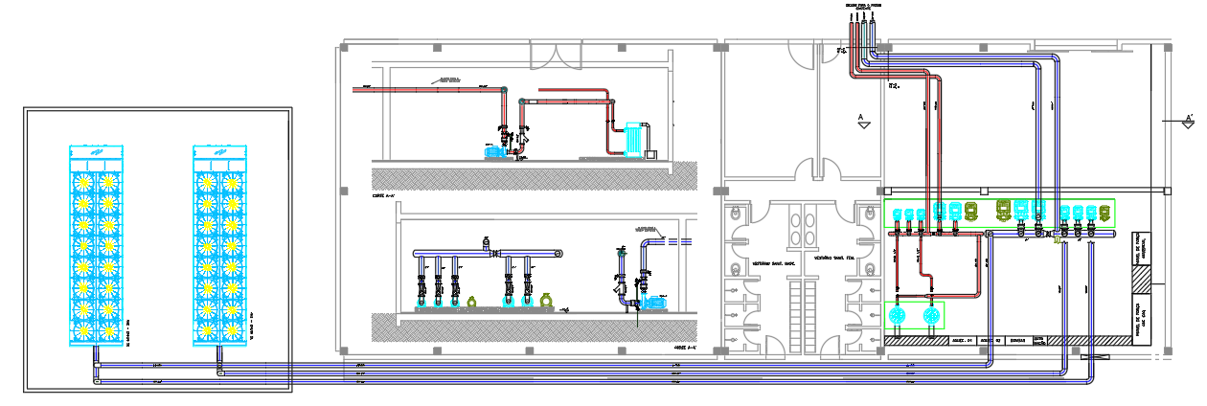Select the first green pump in lower section
1207x406 pixels.
[473, 300]
